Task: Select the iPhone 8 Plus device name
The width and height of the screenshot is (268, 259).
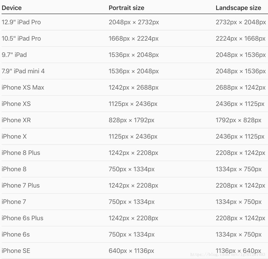Action: 21,153
